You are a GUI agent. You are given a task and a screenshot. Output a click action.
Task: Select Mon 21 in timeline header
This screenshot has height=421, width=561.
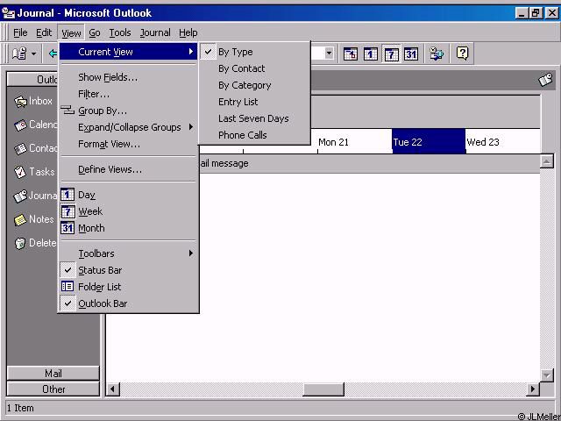click(x=354, y=142)
